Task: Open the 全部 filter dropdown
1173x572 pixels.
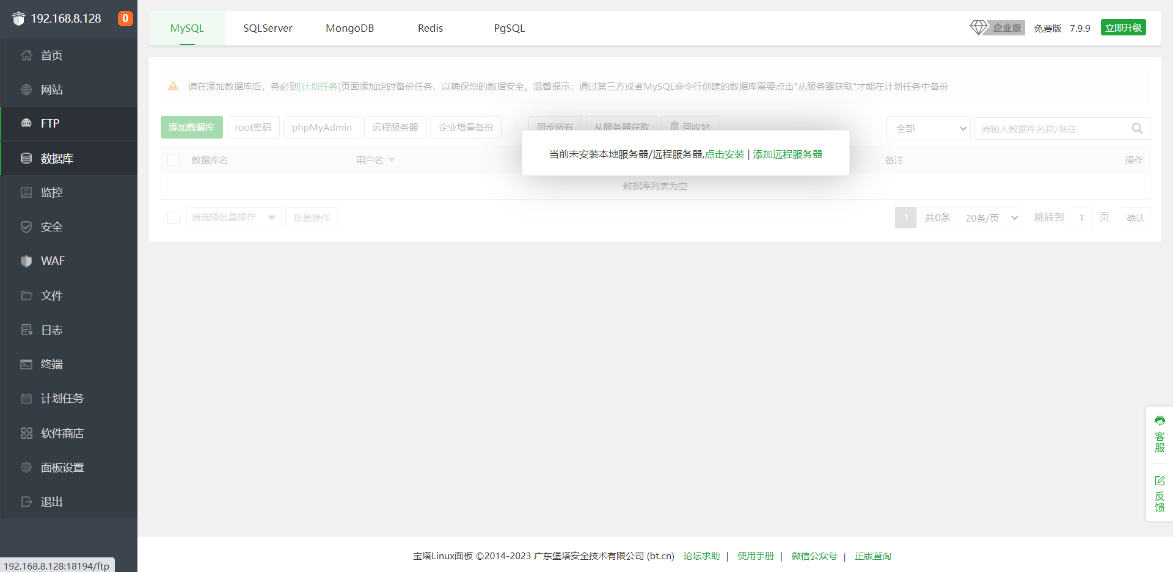Action: point(928,128)
